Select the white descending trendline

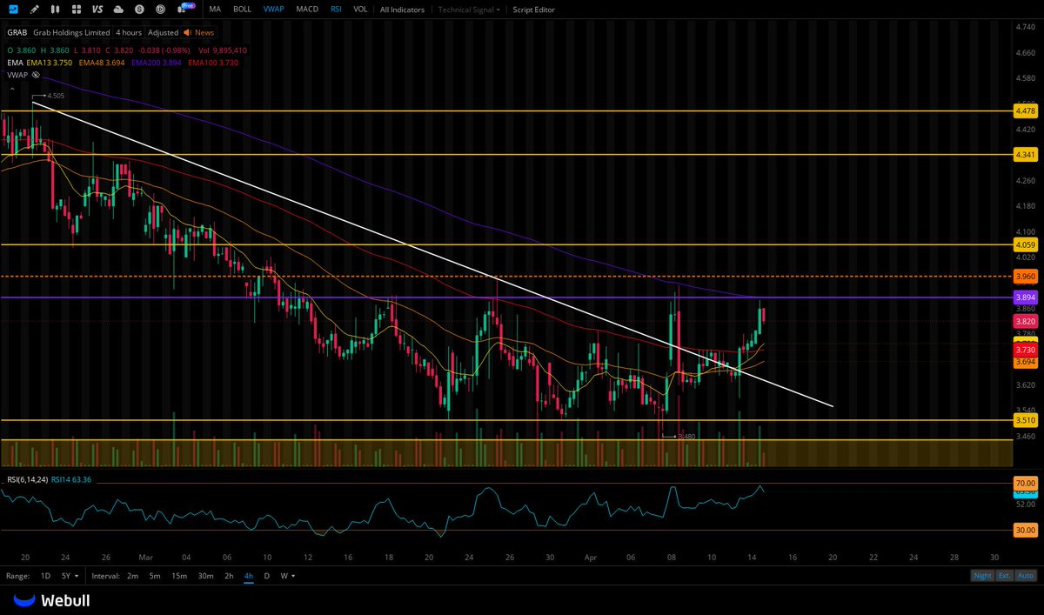(432, 253)
